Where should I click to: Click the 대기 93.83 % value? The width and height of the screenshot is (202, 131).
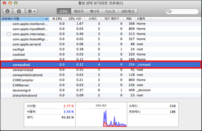(68, 118)
